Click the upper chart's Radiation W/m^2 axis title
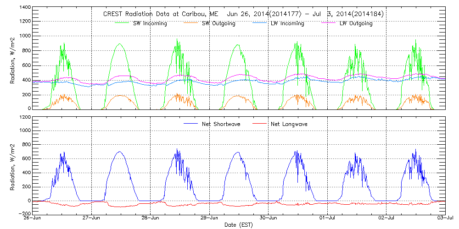Screen dimensions: 459x229 pyautogui.click(x=13, y=59)
